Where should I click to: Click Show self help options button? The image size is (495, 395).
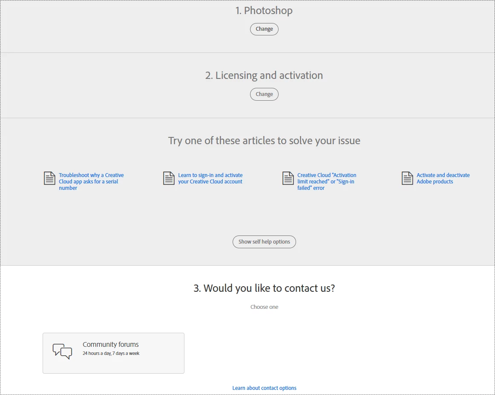264,242
